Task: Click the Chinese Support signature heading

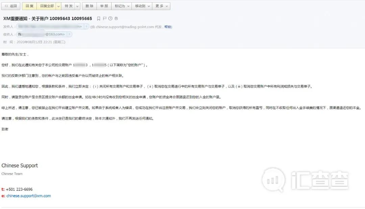Action: tap(20, 165)
